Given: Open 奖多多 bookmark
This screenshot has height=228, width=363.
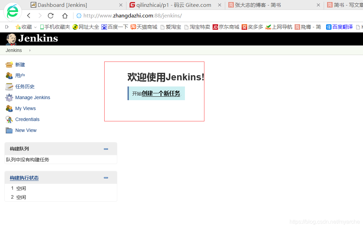Looking at the screenshot, I should [x=252, y=27].
